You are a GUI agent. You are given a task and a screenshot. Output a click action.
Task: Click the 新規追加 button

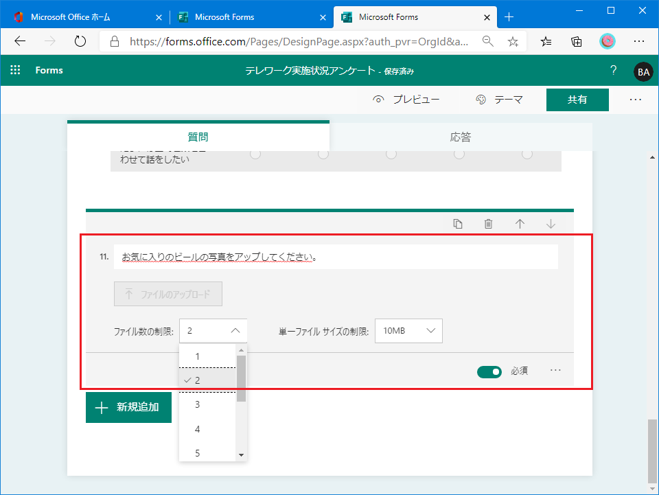point(128,407)
